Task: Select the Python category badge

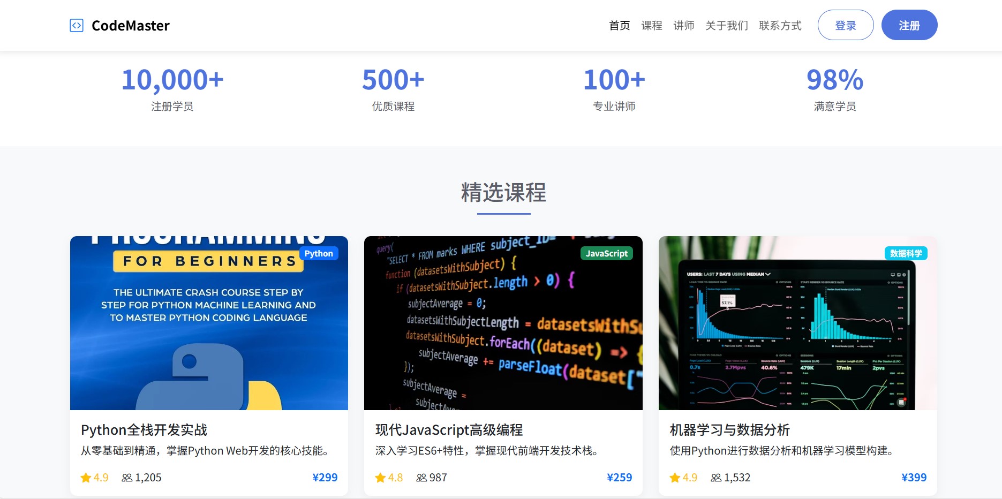Action: [319, 253]
